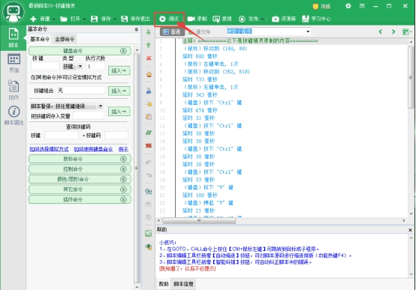Viewport: 416px width, 290px height.
Task: Open the 类型 按键 dropdown
Action: (x=80, y=66)
